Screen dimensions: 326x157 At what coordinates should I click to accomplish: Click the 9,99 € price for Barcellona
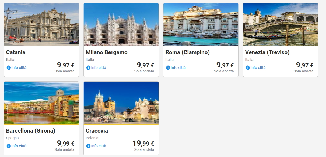click(66, 144)
